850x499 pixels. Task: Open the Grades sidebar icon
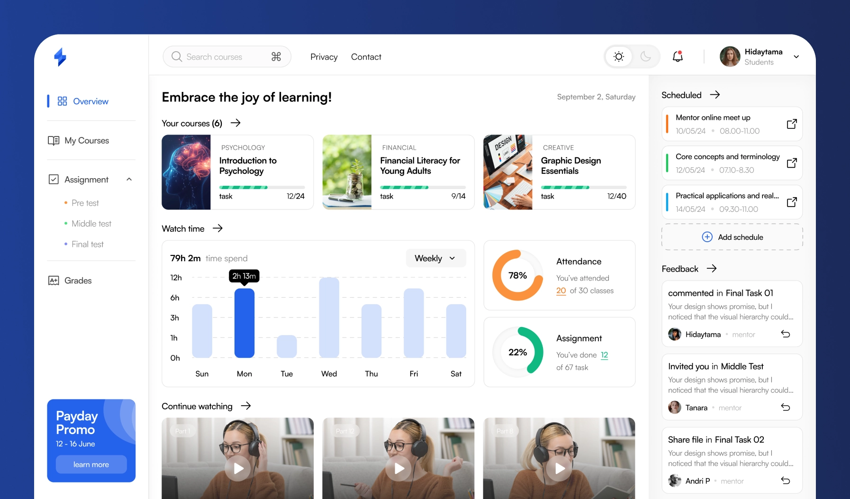pos(54,280)
